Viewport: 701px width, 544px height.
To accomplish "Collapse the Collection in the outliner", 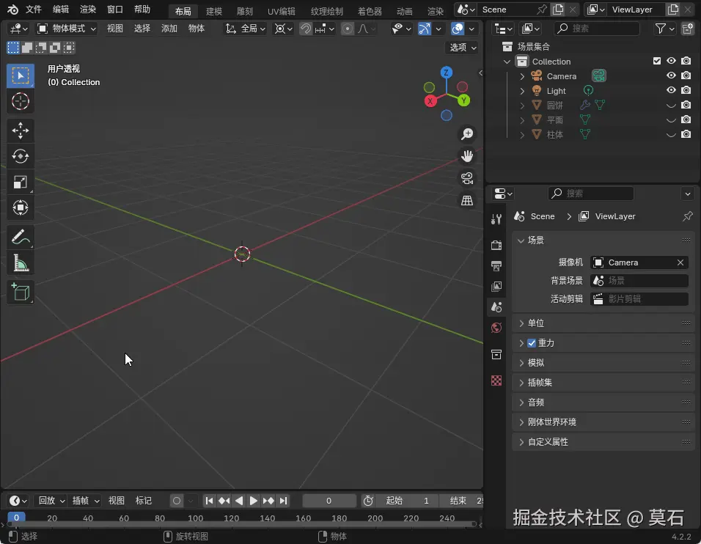I will [506, 61].
